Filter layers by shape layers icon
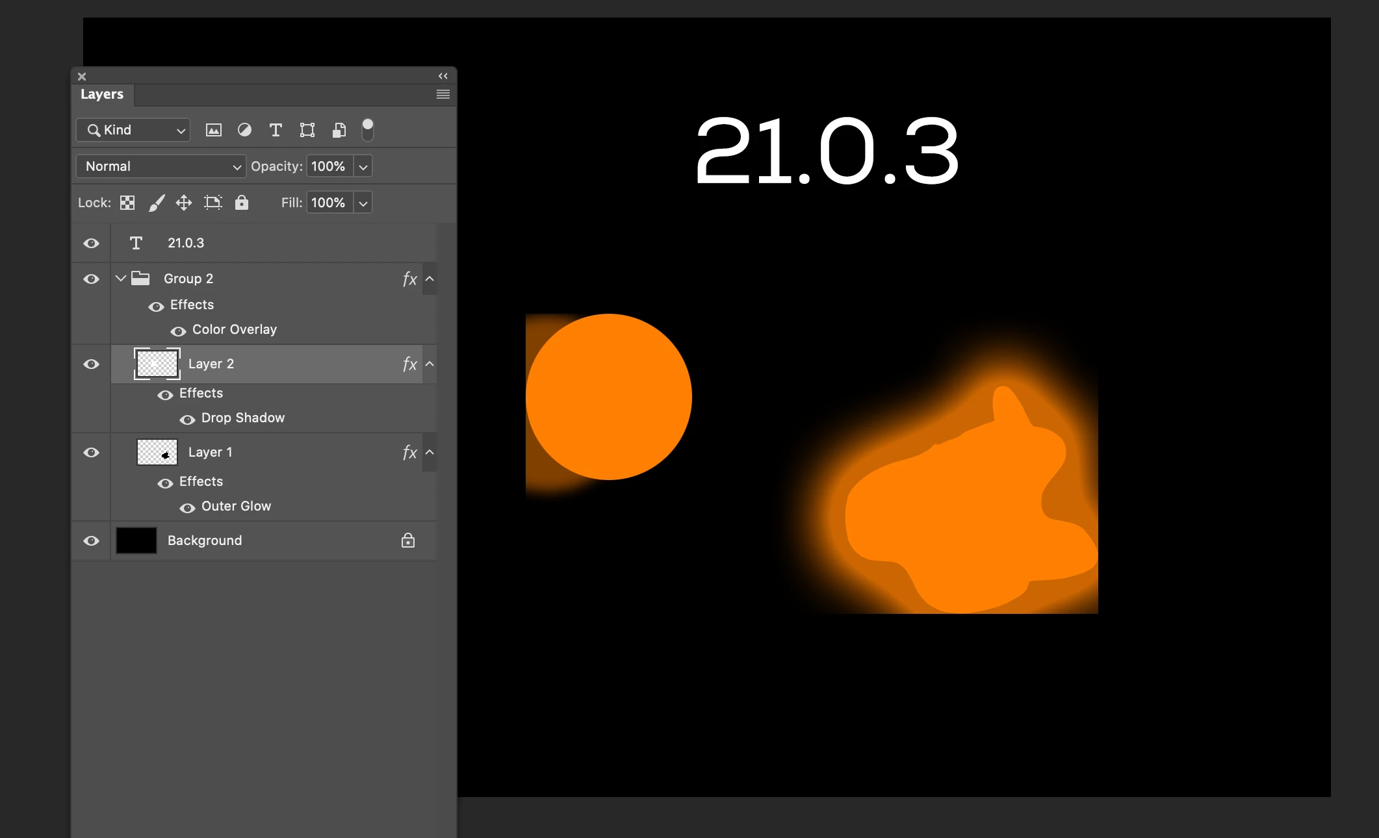The image size is (1379, 838). point(307,130)
